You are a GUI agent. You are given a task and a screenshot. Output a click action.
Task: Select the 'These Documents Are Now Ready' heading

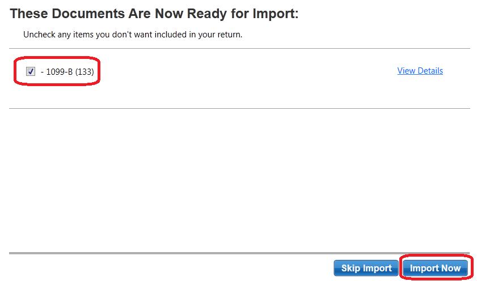[x=154, y=14]
